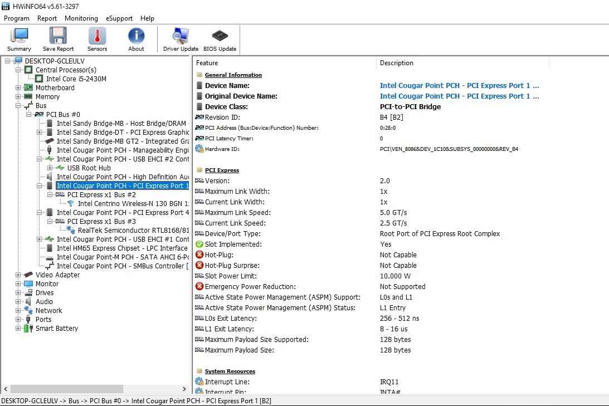The height and width of the screenshot is (406, 609).
Task: Click the Video Adapter card icon
Action: click(28, 275)
